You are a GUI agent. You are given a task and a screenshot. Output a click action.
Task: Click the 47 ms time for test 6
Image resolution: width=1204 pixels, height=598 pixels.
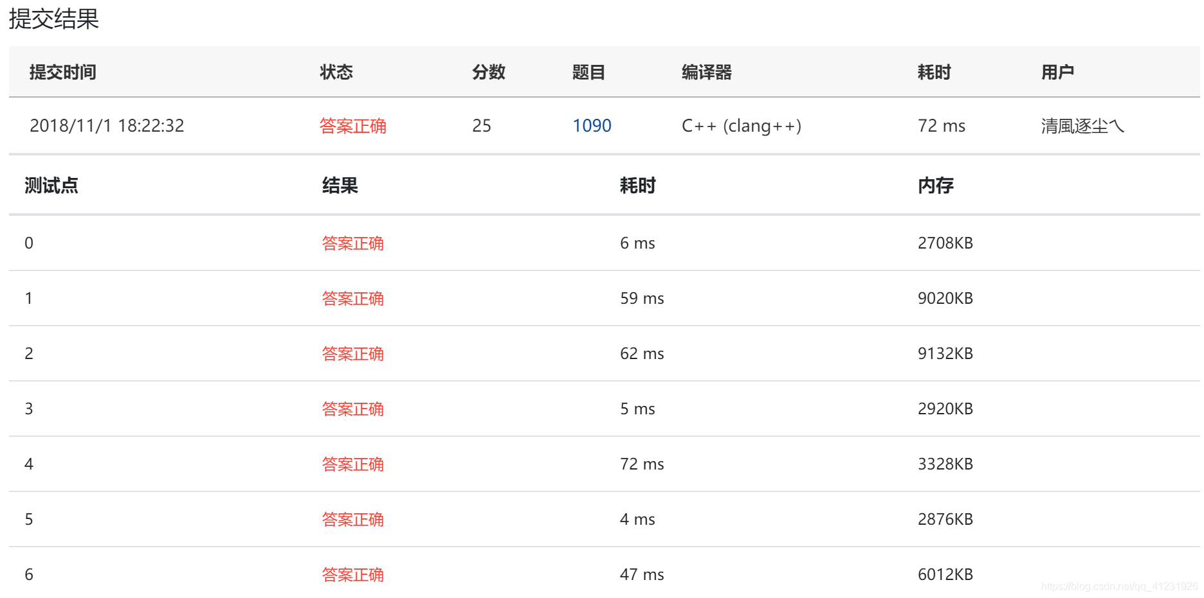pyautogui.click(x=642, y=575)
